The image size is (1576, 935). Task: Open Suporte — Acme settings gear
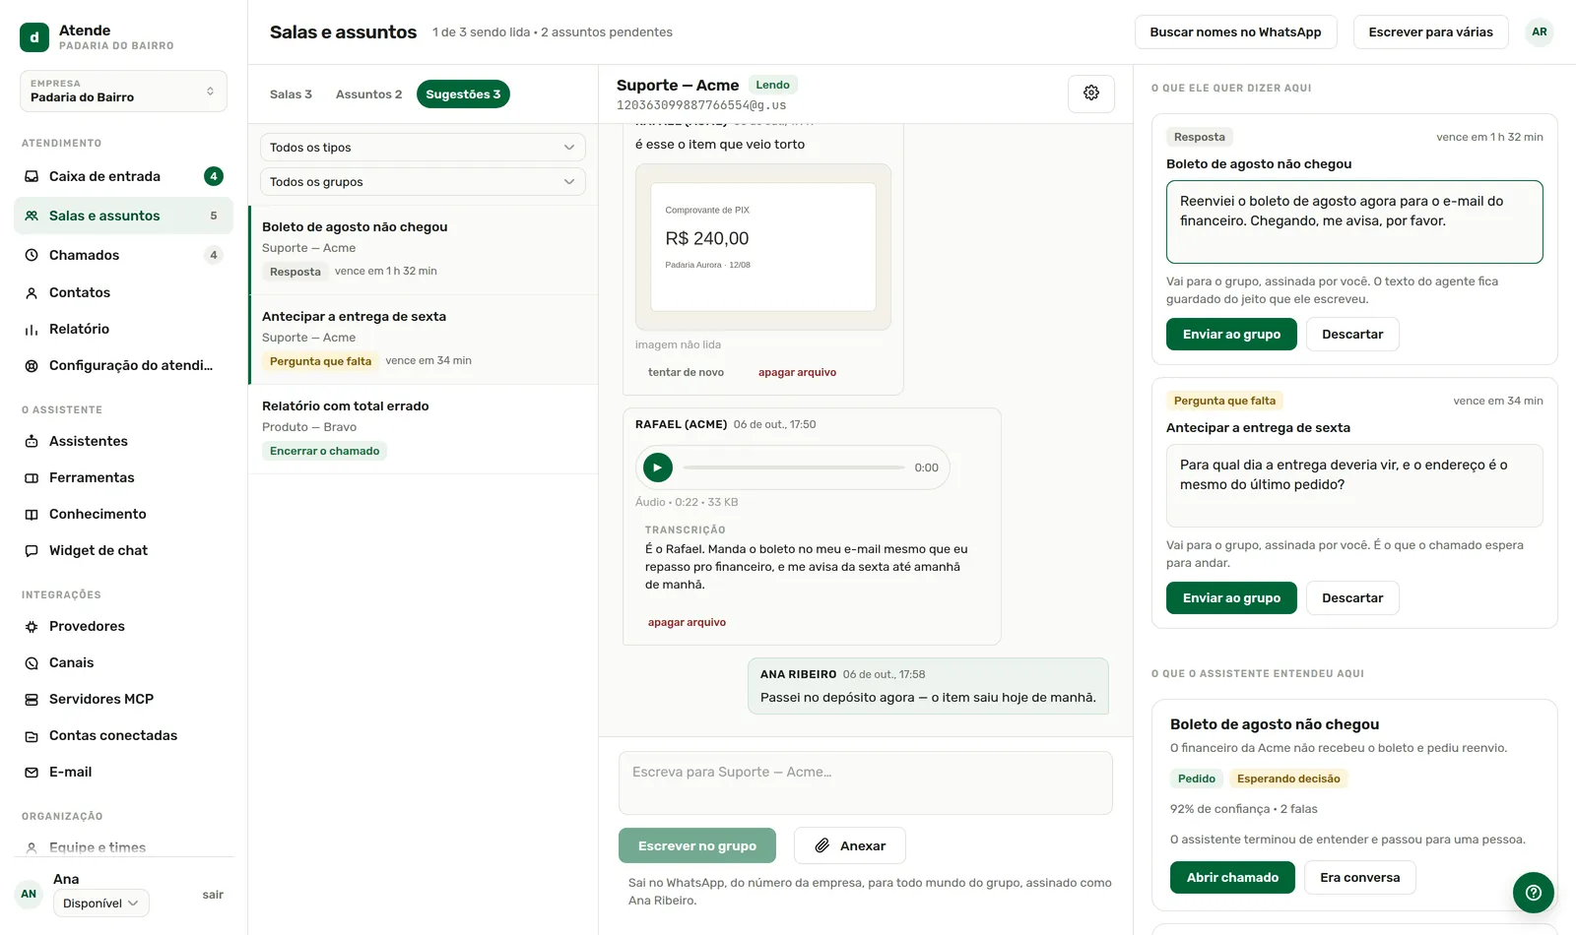coord(1091,93)
